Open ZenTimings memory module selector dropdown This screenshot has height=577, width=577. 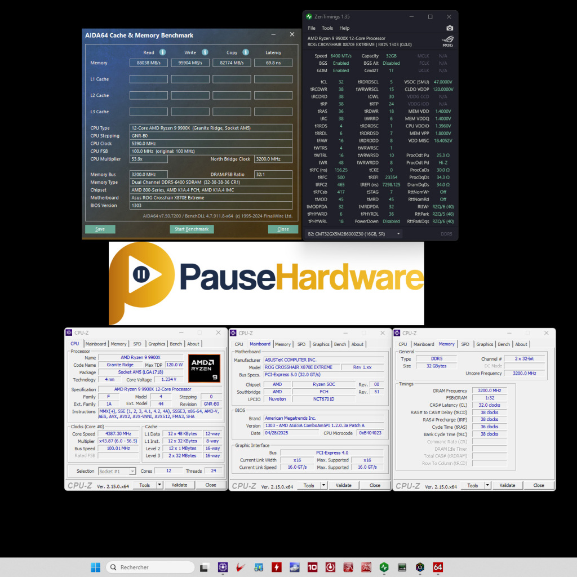tap(354, 234)
